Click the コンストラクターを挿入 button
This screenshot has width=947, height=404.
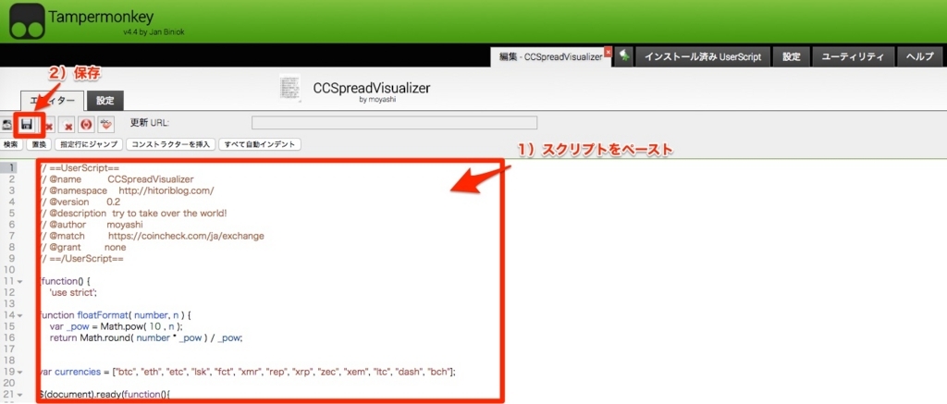click(x=171, y=144)
